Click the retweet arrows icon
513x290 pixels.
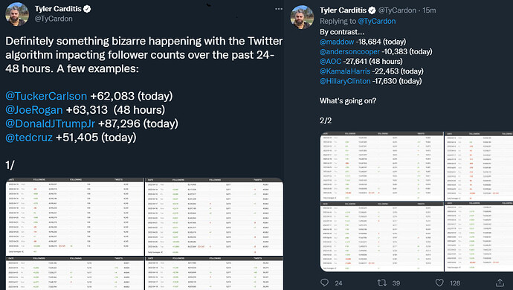click(x=382, y=283)
